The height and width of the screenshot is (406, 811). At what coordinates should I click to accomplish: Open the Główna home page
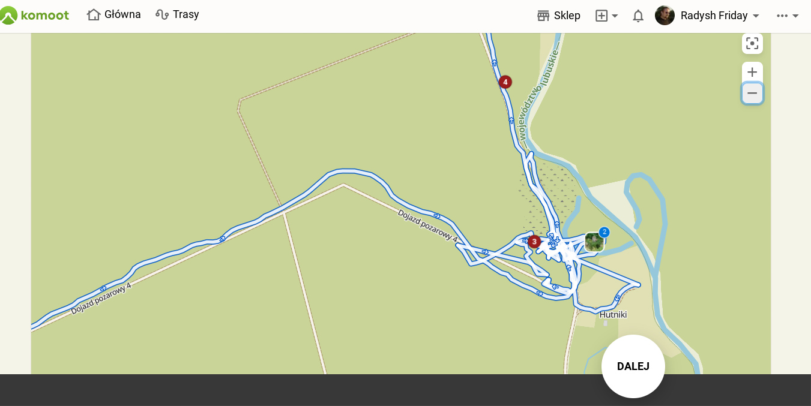click(114, 14)
